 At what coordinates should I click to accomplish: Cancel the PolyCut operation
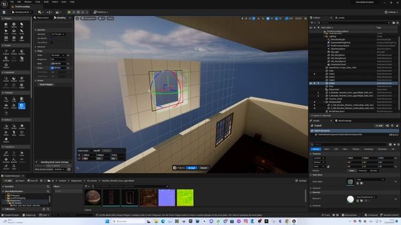[204, 168]
